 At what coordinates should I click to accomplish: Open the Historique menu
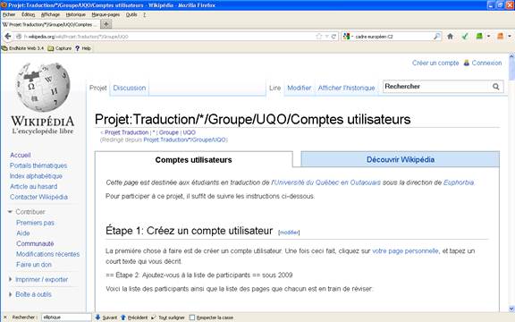[x=75, y=15]
